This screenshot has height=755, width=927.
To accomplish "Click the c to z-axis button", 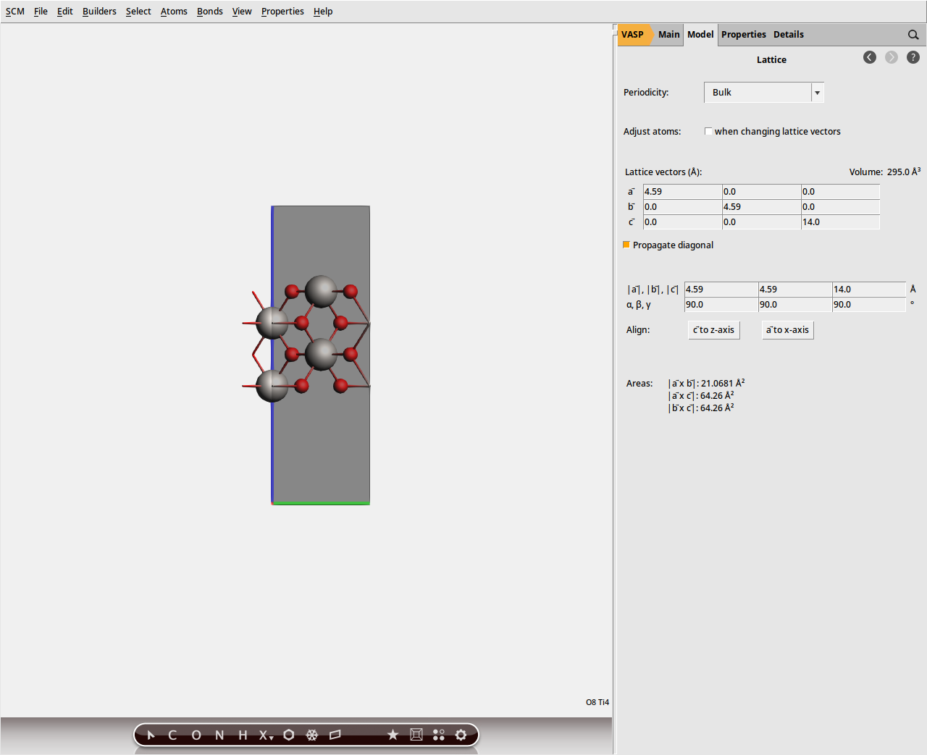I will [713, 329].
